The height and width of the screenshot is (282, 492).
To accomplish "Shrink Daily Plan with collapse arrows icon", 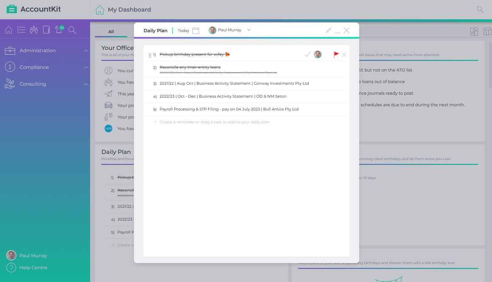I will [329, 30].
